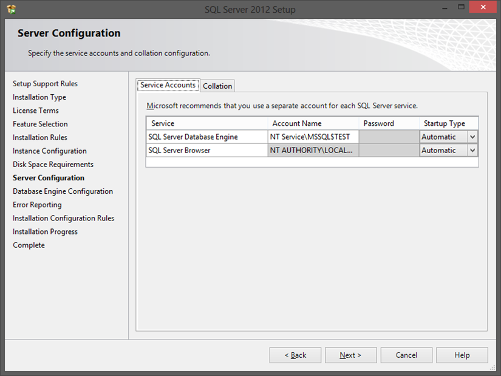The height and width of the screenshot is (376, 501).
Task: Click License Terms in the step list
Action: [x=36, y=111]
